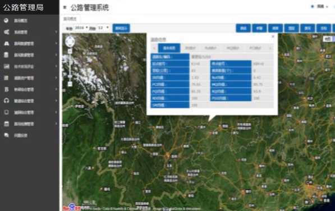
Task: Close the road information popup
Action: click(273, 36)
